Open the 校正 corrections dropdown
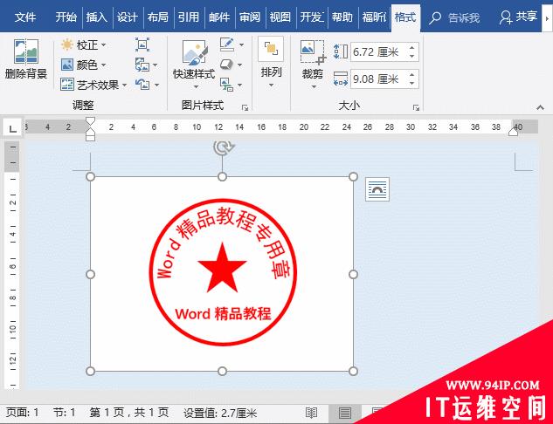 click(83, 44)
